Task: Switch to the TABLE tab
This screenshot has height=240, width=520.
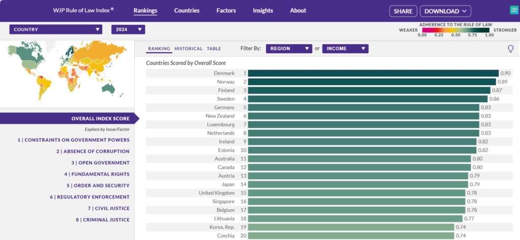Action: pyautogui.click(x=214, y=49)
